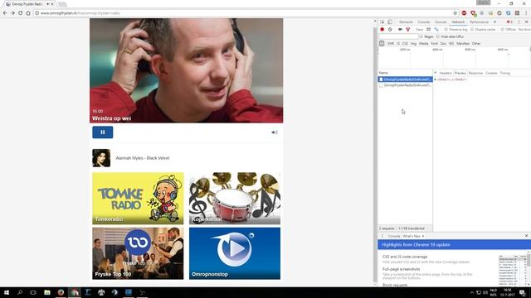Click the address bar URL field
The width and height of the screenshot is (531, 298).
tap(244, 13)
